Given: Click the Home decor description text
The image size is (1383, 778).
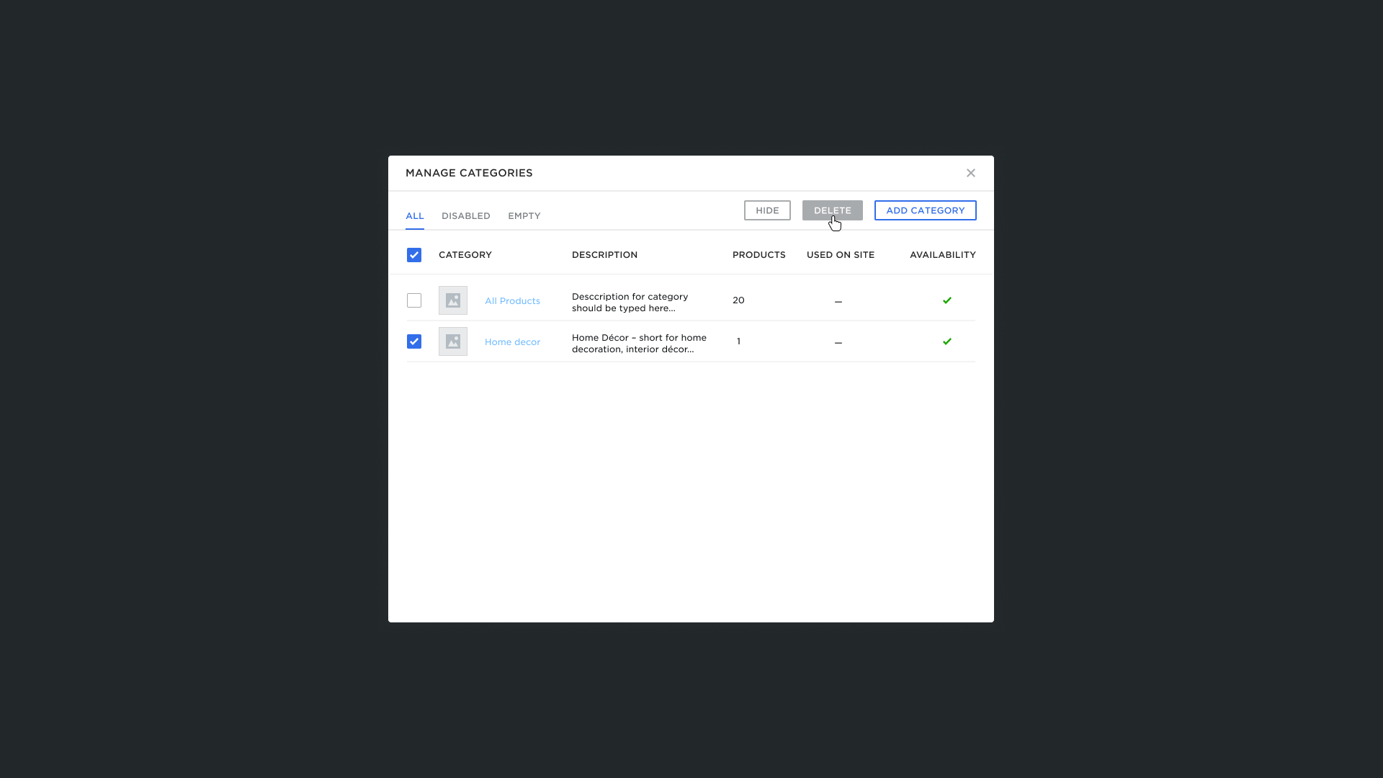Looking at the screenshot, I should (x=638, y=343).
